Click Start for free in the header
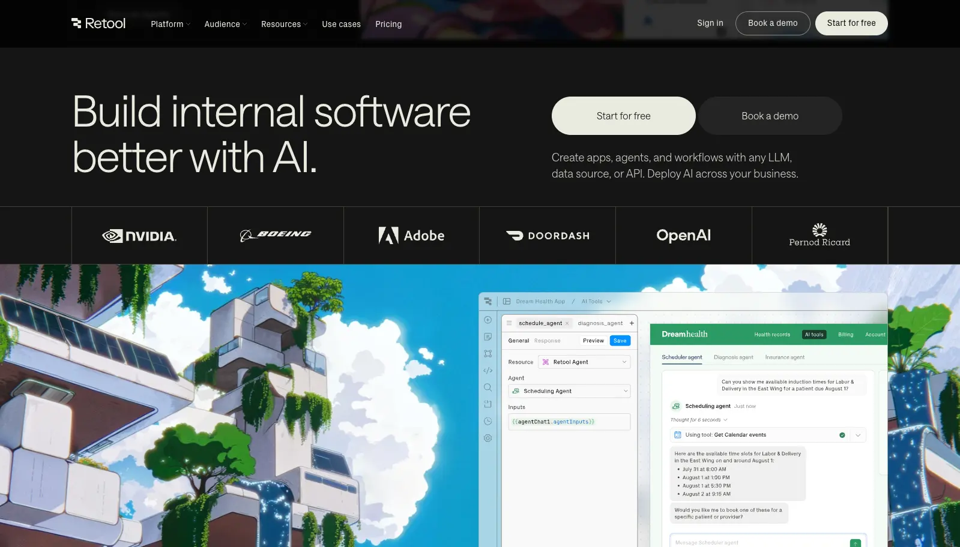This screenshot has height=547, width=960. coord(851,23)
